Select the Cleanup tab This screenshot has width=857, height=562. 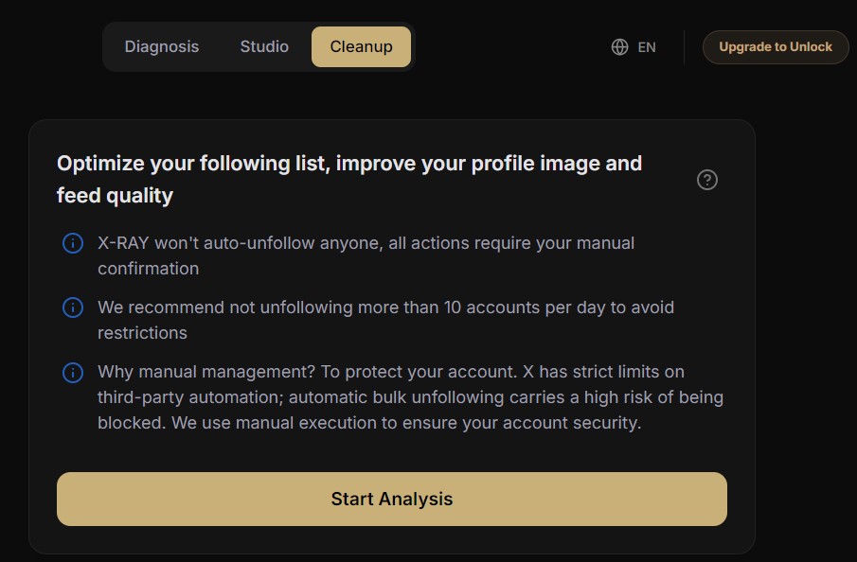361,47
